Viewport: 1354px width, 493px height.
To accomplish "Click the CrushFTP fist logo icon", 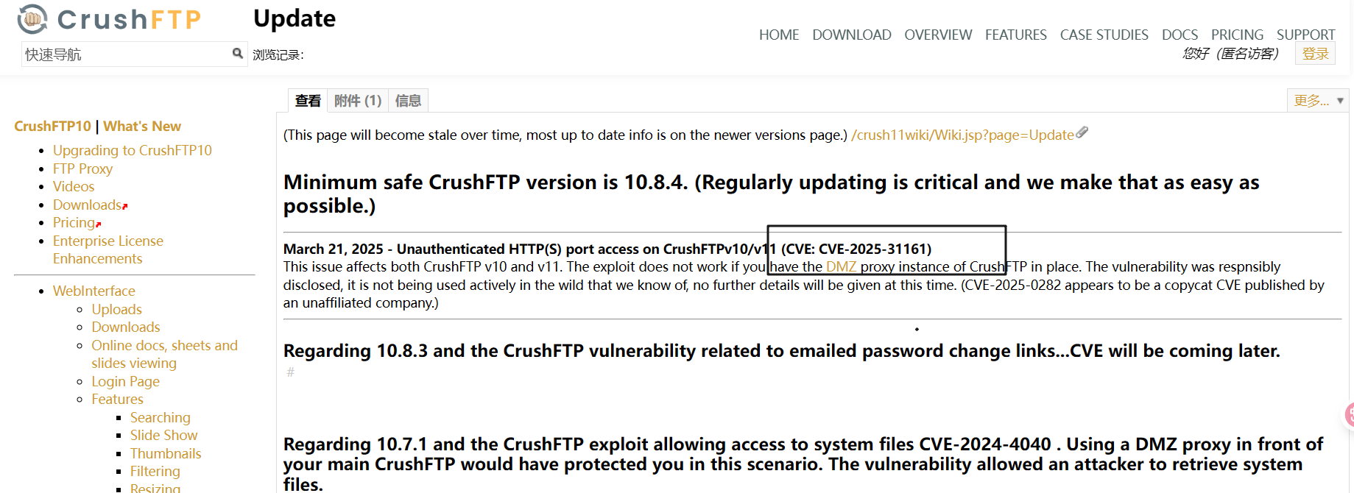I will pyautogui.click(x=32, y=19).
